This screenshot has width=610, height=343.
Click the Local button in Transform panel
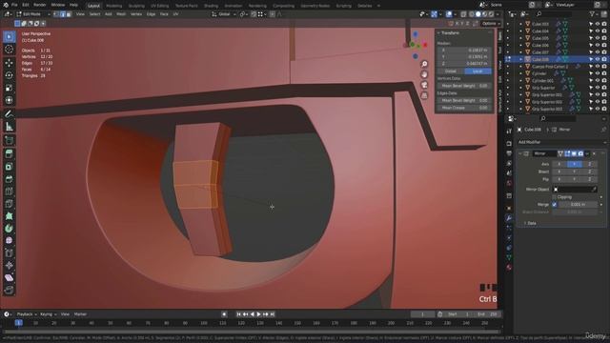478,71
